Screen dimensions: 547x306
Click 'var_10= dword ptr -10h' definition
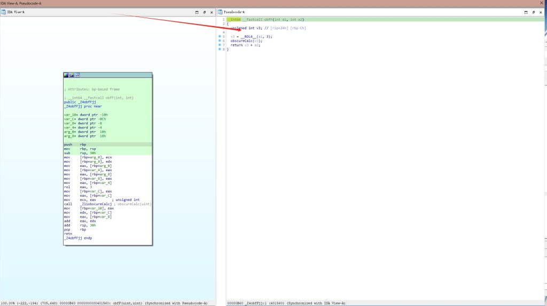[x=86, y=115]
